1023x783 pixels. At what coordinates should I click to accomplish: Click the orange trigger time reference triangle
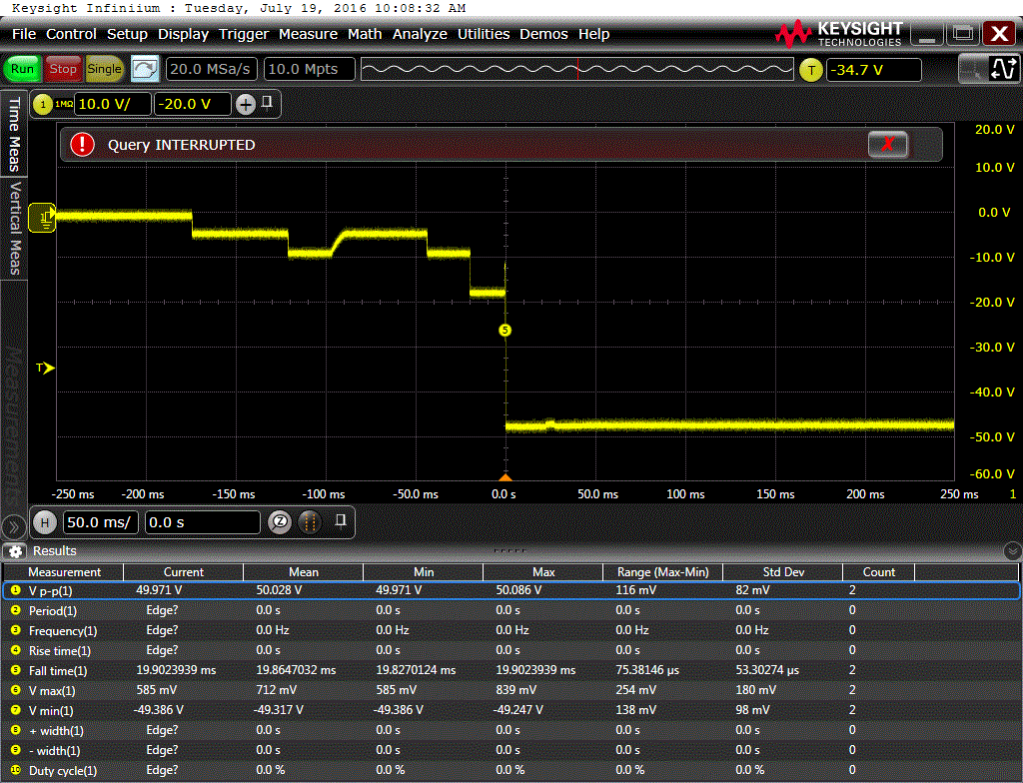pyautogui.click(x=505, y=477)
